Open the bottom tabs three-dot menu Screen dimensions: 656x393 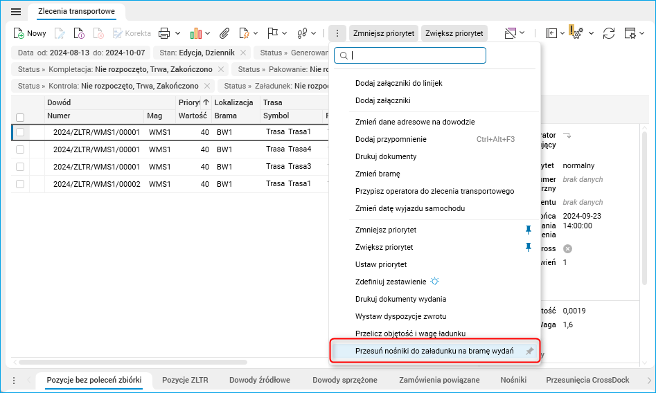tap(14, 381)
